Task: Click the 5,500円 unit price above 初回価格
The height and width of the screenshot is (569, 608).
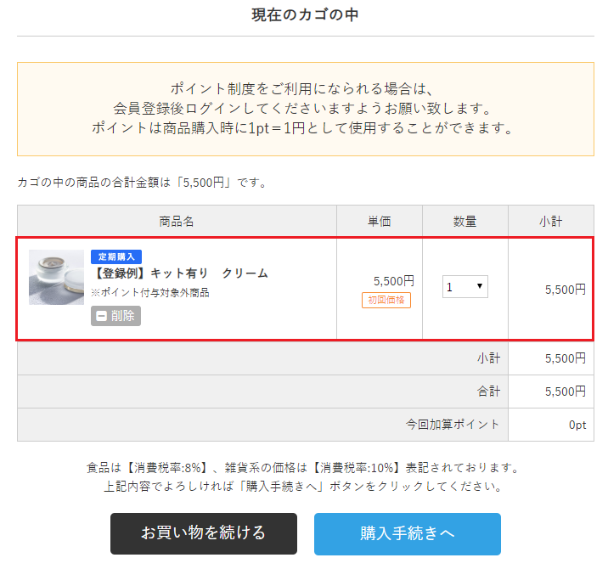Action: point(393,280)
